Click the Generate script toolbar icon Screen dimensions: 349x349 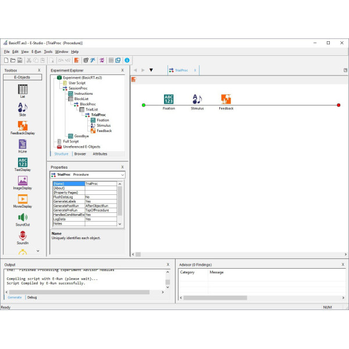pyautogui.click(x=86, y=60)
